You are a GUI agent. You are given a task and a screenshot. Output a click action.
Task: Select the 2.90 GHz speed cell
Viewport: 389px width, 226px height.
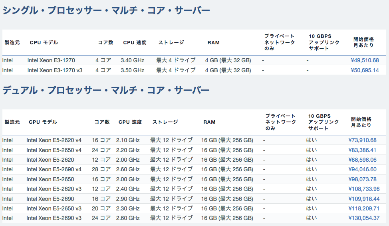click(128, 199)
